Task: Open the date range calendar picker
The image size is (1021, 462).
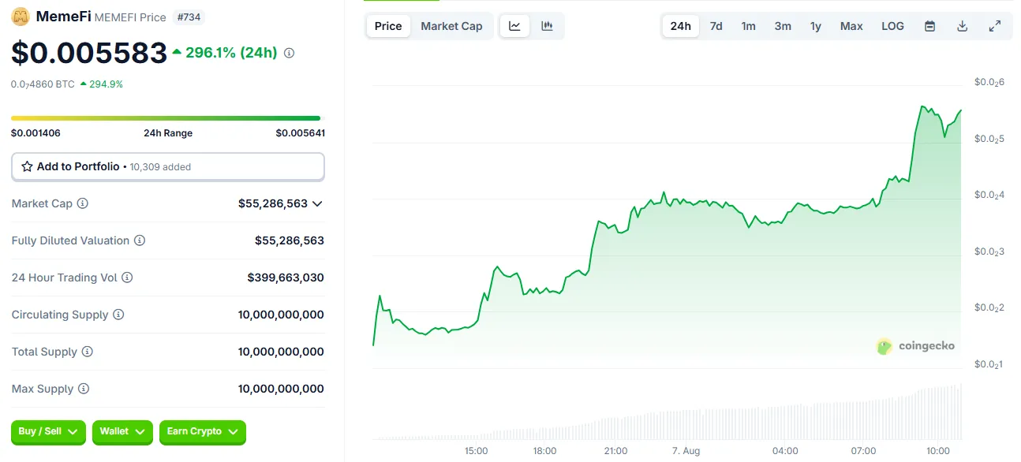Action: pos(929,25)
